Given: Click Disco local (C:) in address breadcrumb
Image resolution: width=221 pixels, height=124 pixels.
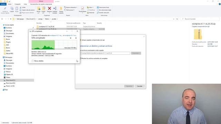Looking at the screenshot, I should [x=31, y=19].
